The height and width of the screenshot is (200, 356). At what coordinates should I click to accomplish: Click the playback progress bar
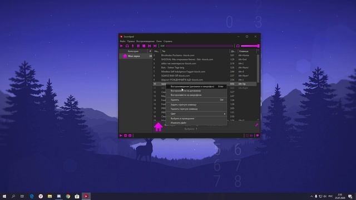199,46
